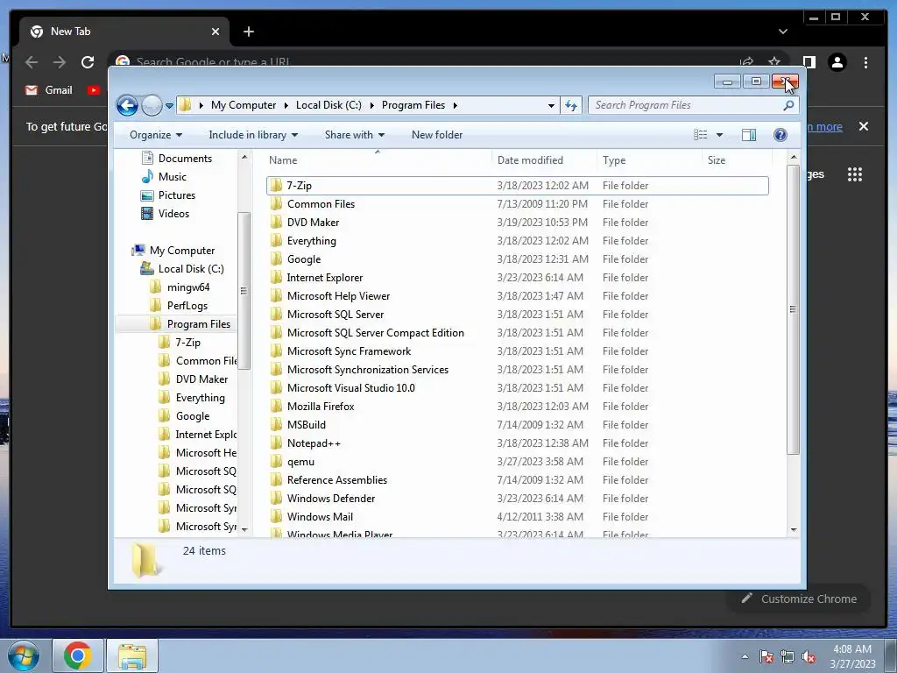
Task: Click the Explorer Forward navigation arrow
Action: pyautogui.click(x=152, y=105)
